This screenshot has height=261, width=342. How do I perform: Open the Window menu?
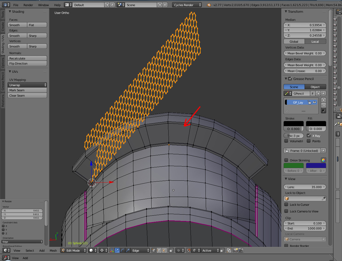[x=43, y=5]
